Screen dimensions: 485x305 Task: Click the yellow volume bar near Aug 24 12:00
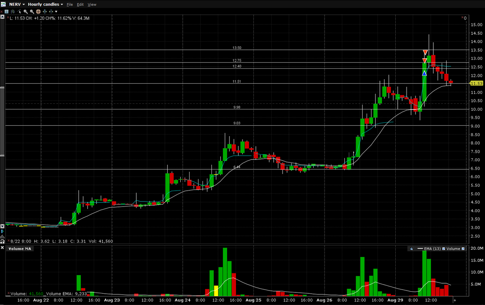(x=216, y=291)
